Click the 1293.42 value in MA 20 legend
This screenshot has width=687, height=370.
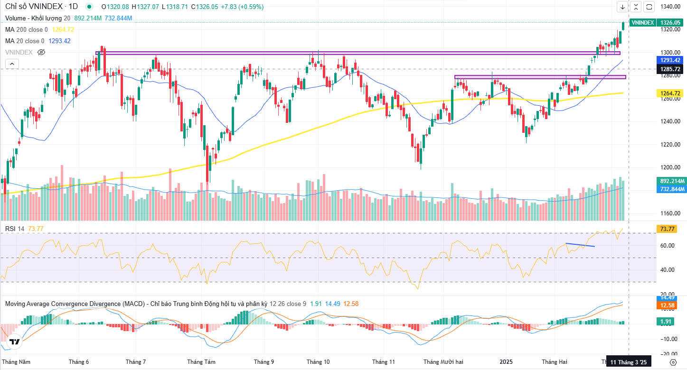tap(59, 41)
